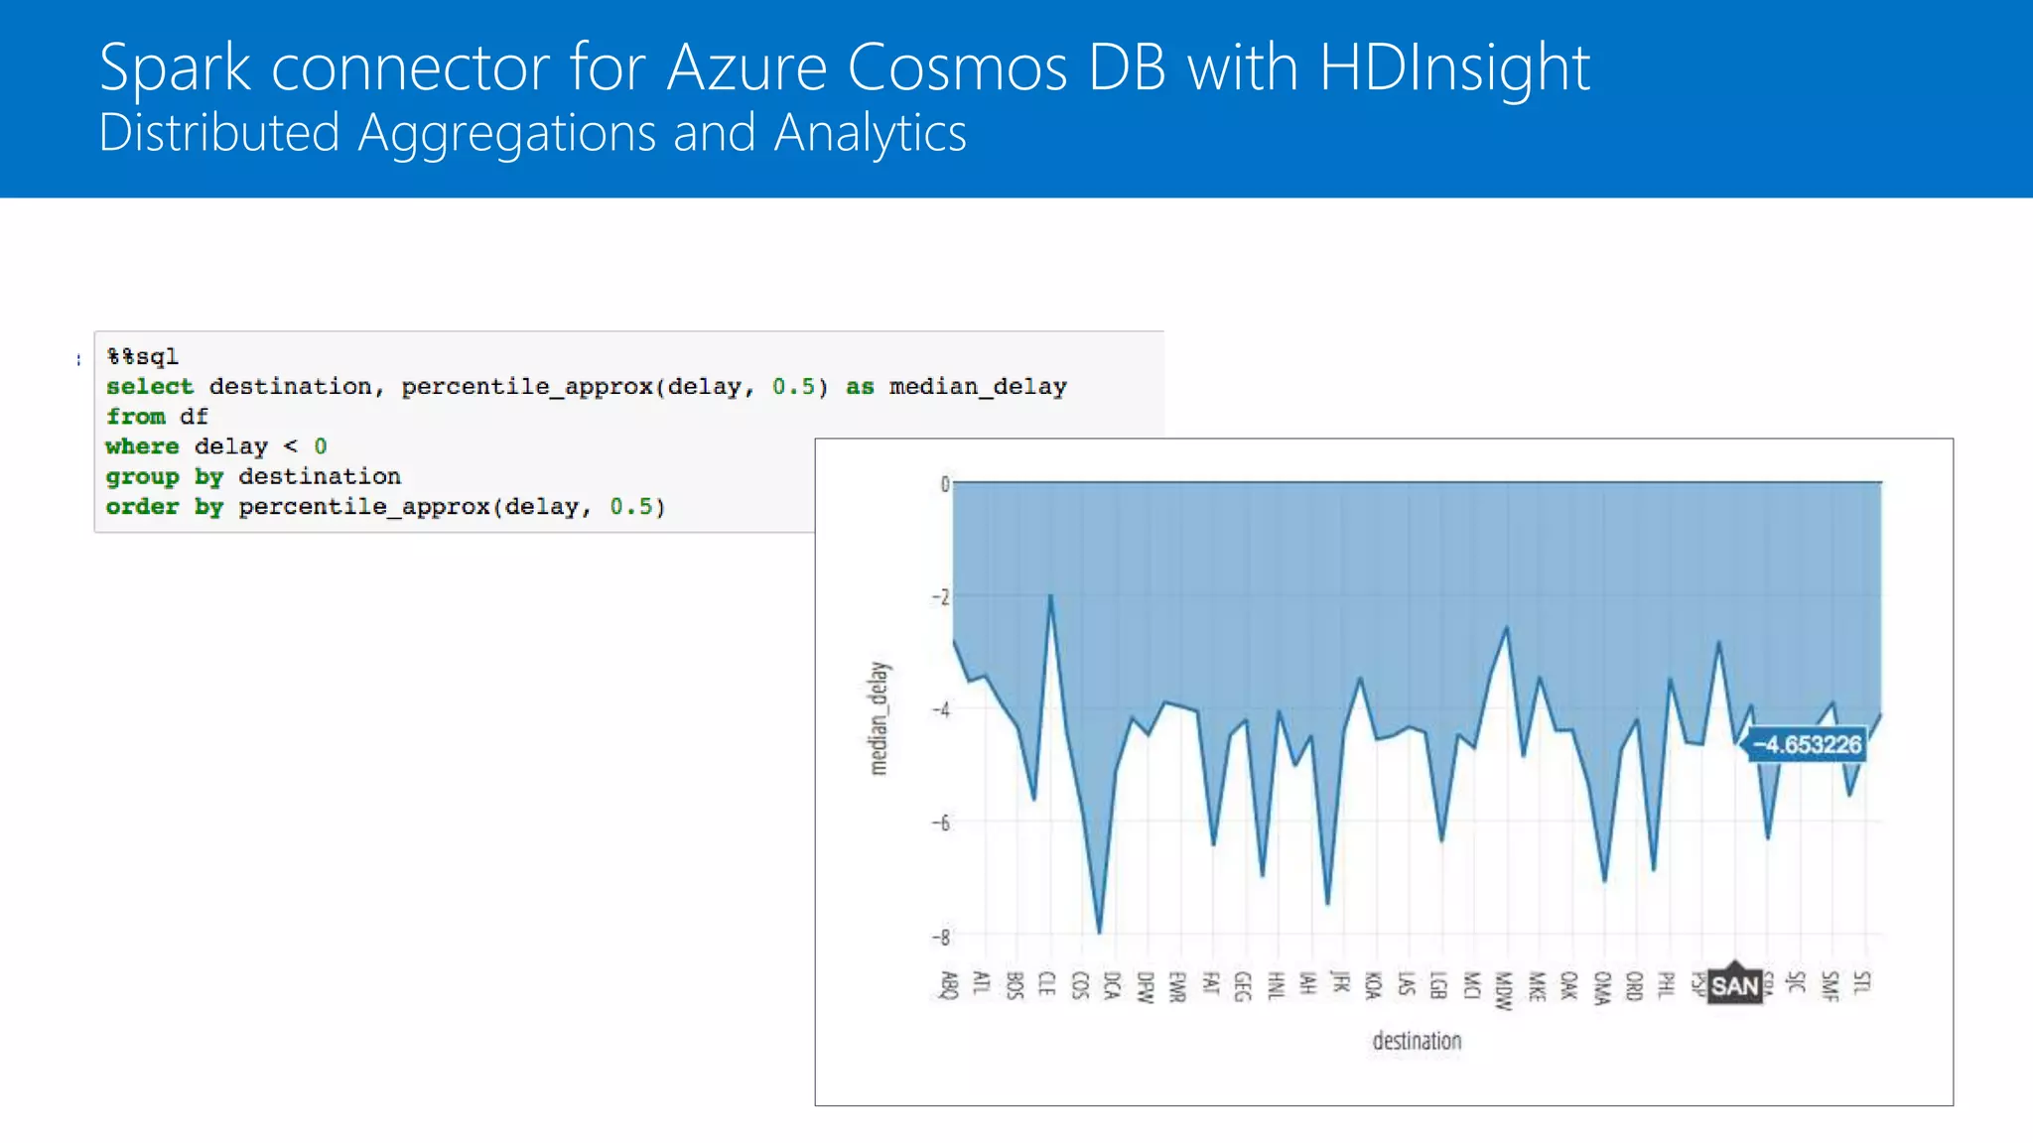Click the '%%sql' magic line
2033x1143 pixels.
point(142,356)
